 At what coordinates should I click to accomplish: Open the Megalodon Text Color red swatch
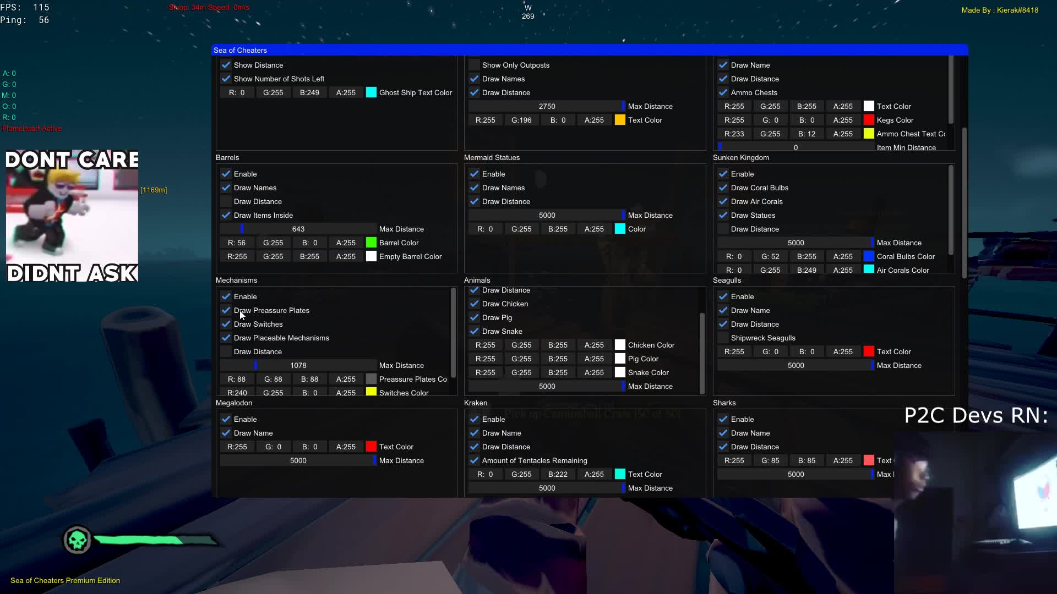(x=371, y=447)
